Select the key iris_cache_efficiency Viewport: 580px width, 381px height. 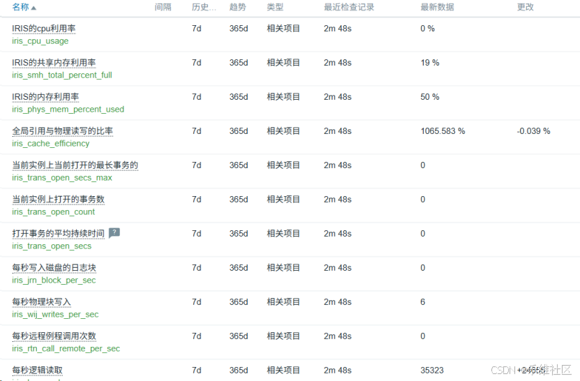point(51,144)
